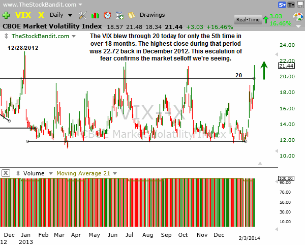
Task: Click the blue S icon at top right
Action: (x=281, y=5)
